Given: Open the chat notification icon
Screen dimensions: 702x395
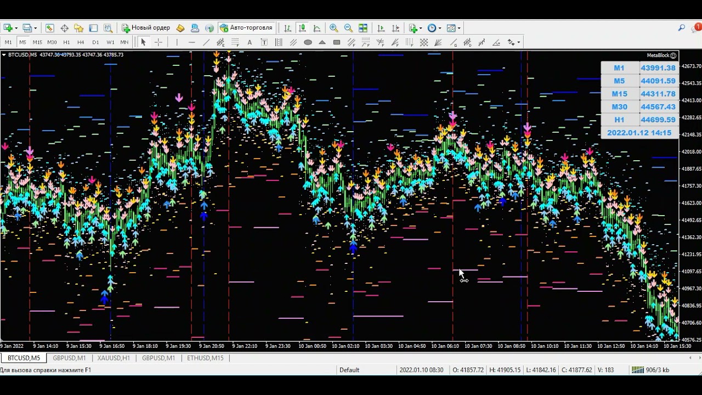Looking at the screenshot, I should point(697,28).
